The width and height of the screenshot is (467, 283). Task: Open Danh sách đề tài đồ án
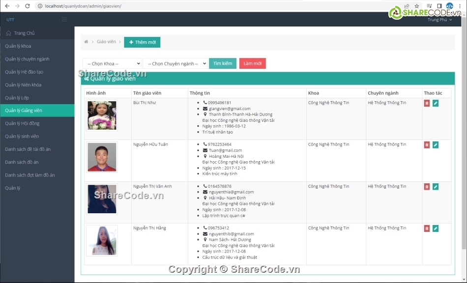click(37, 149)
